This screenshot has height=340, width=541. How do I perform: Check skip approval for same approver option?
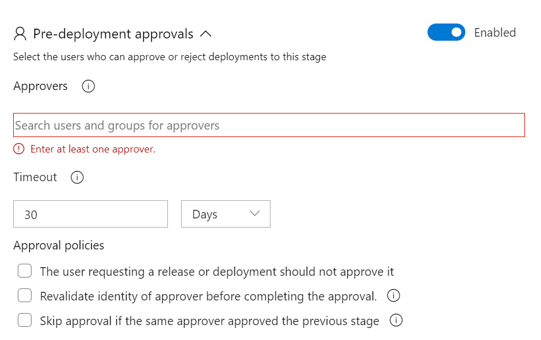click(x=25, y=321)
